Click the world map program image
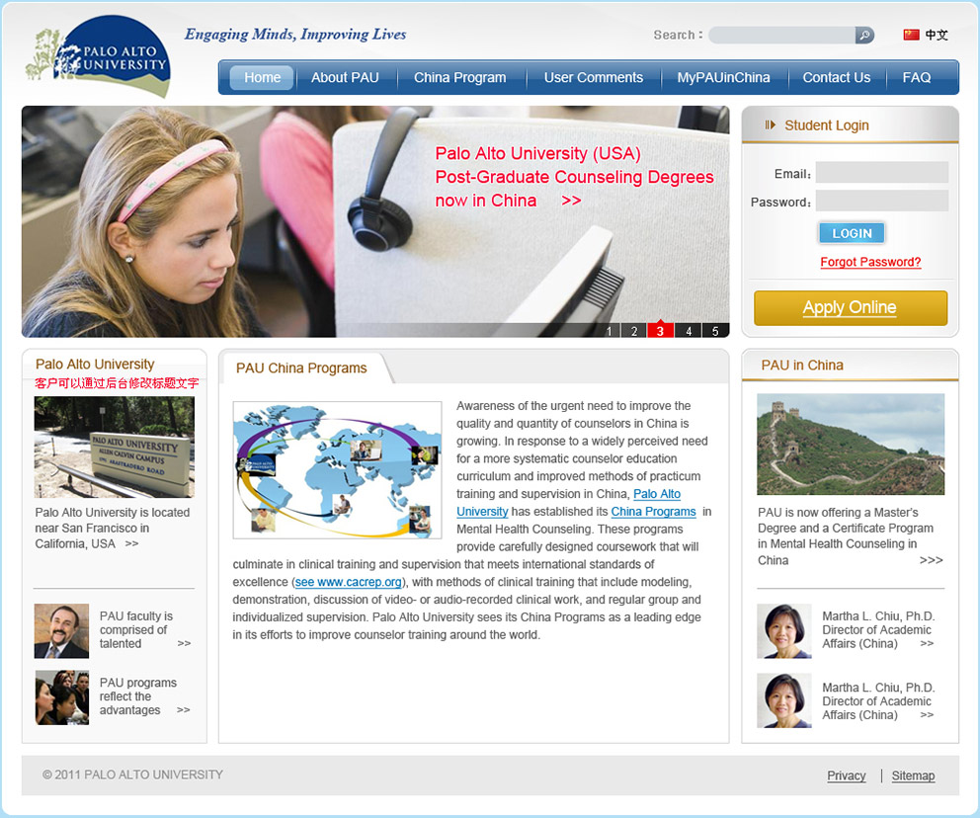 [x=337, y=470]
